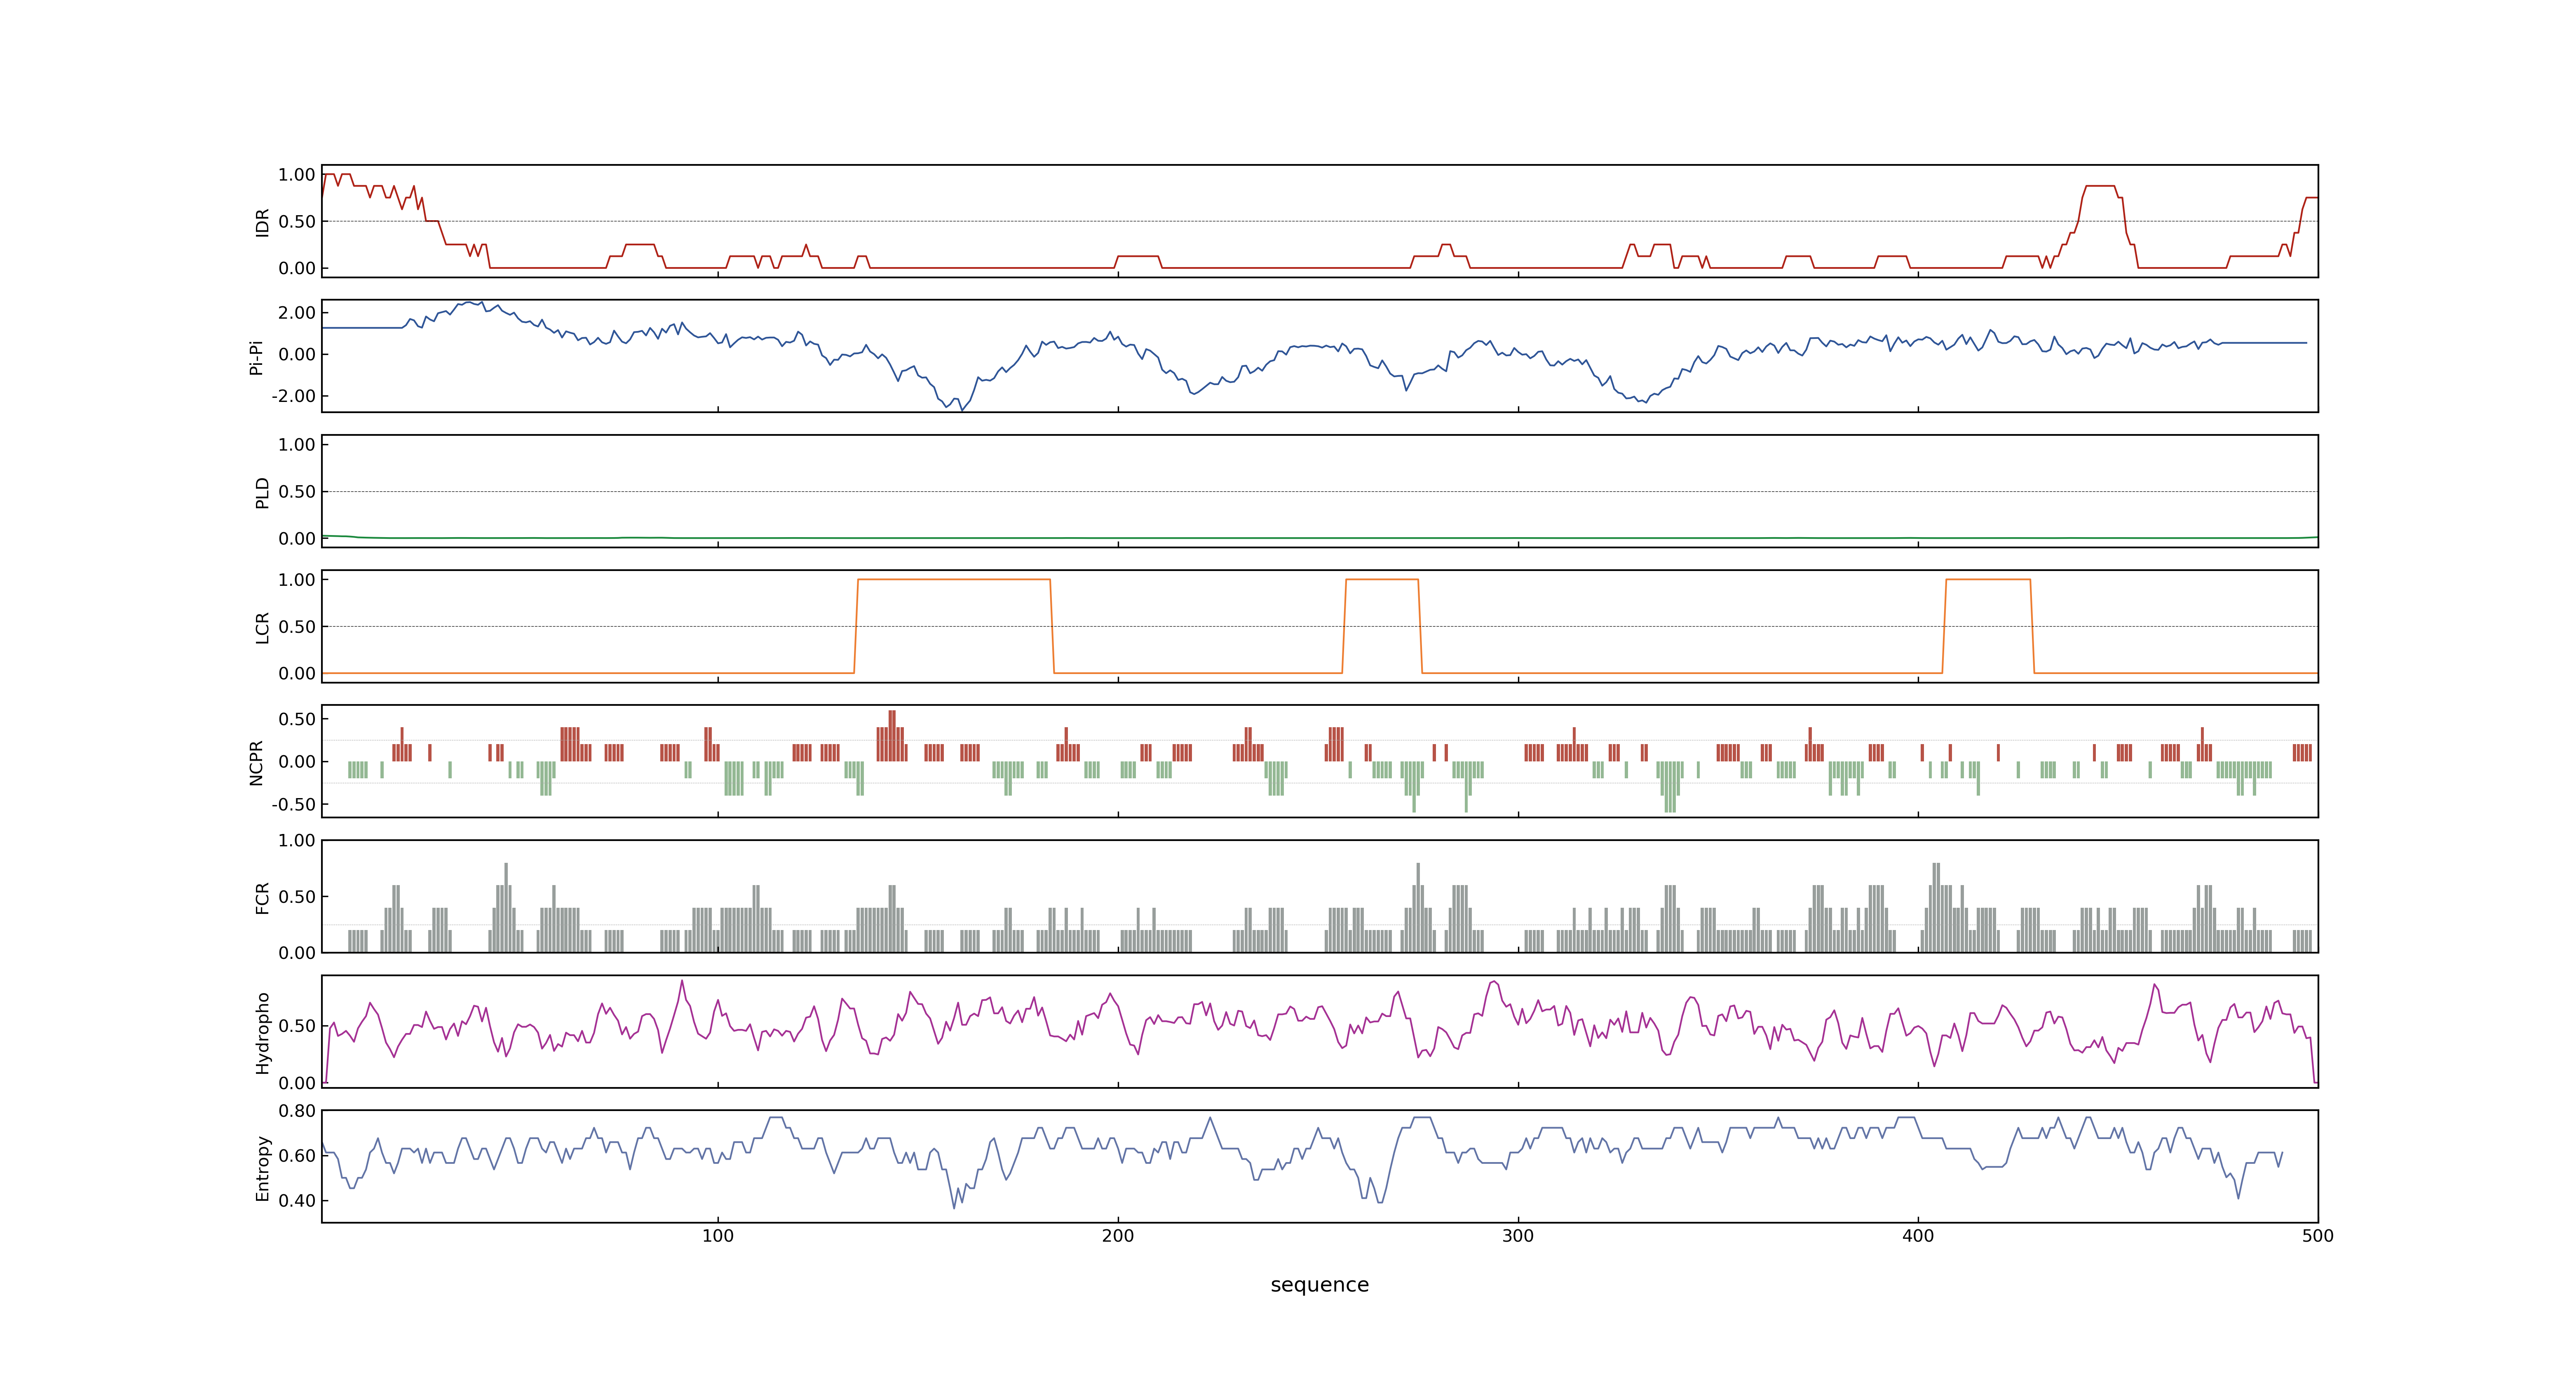Click the Pi-Pi y-axis label
Screen dimensions: 2576x1374
256,357
